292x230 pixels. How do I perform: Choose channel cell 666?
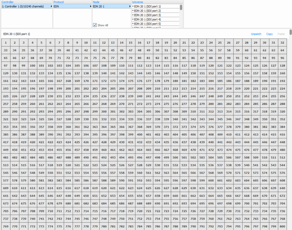click(229, 196)
